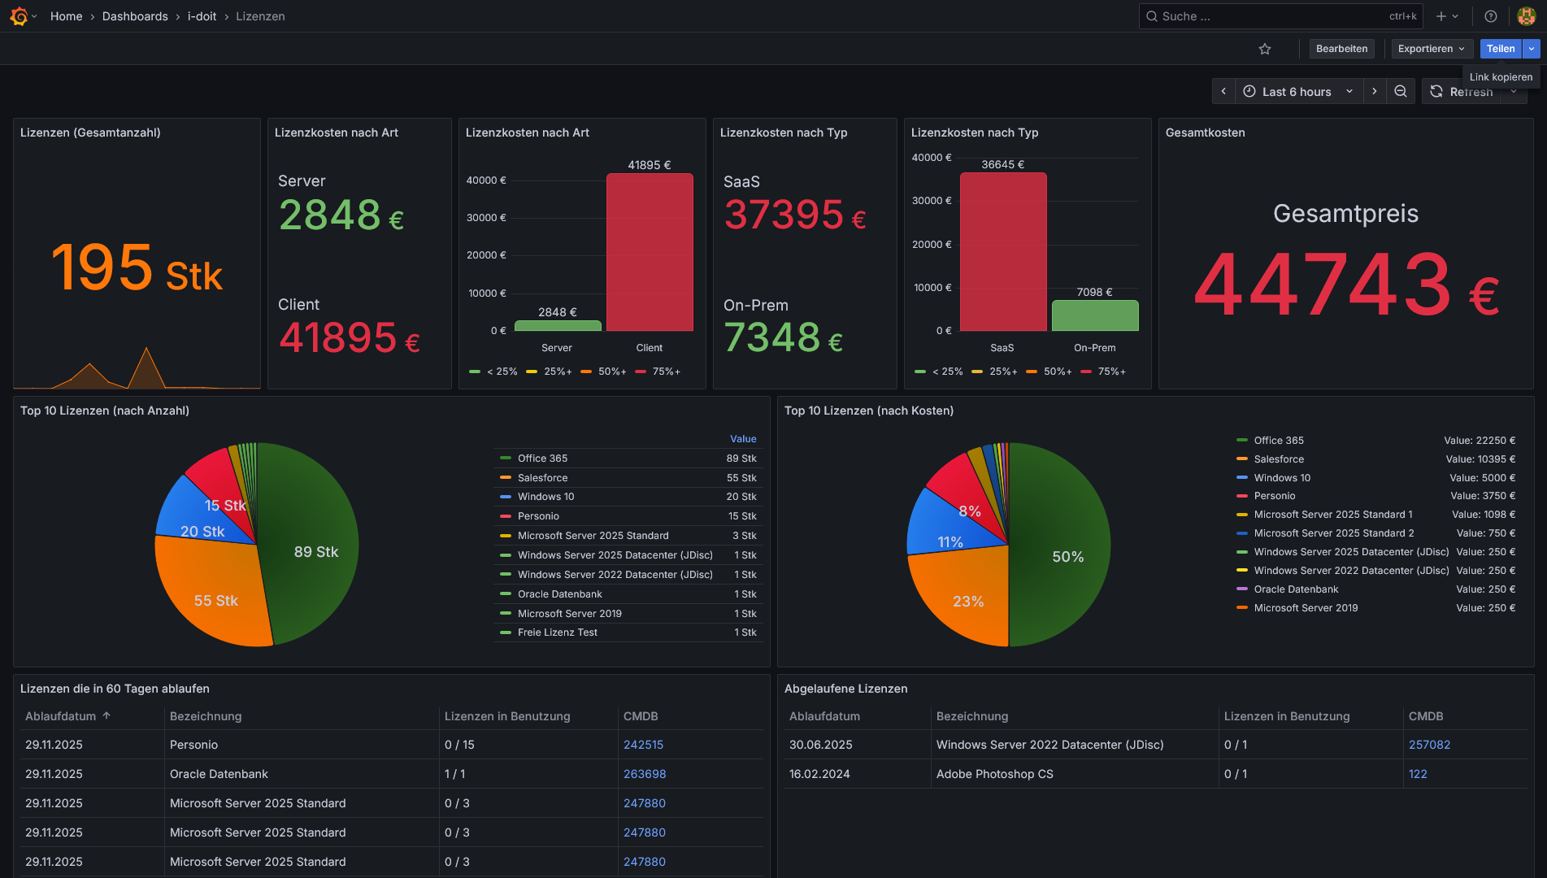Open the Last 6 hours time picker
1547x878 pixels.
point(1297,92)
